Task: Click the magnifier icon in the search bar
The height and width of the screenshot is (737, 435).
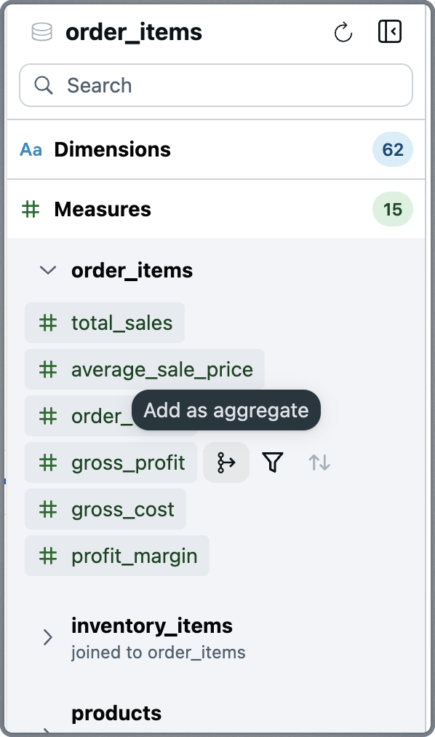Action: 44,85
